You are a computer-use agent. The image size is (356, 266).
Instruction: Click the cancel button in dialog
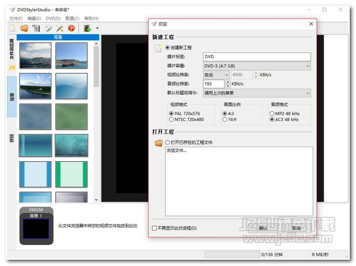pos(296,228)
